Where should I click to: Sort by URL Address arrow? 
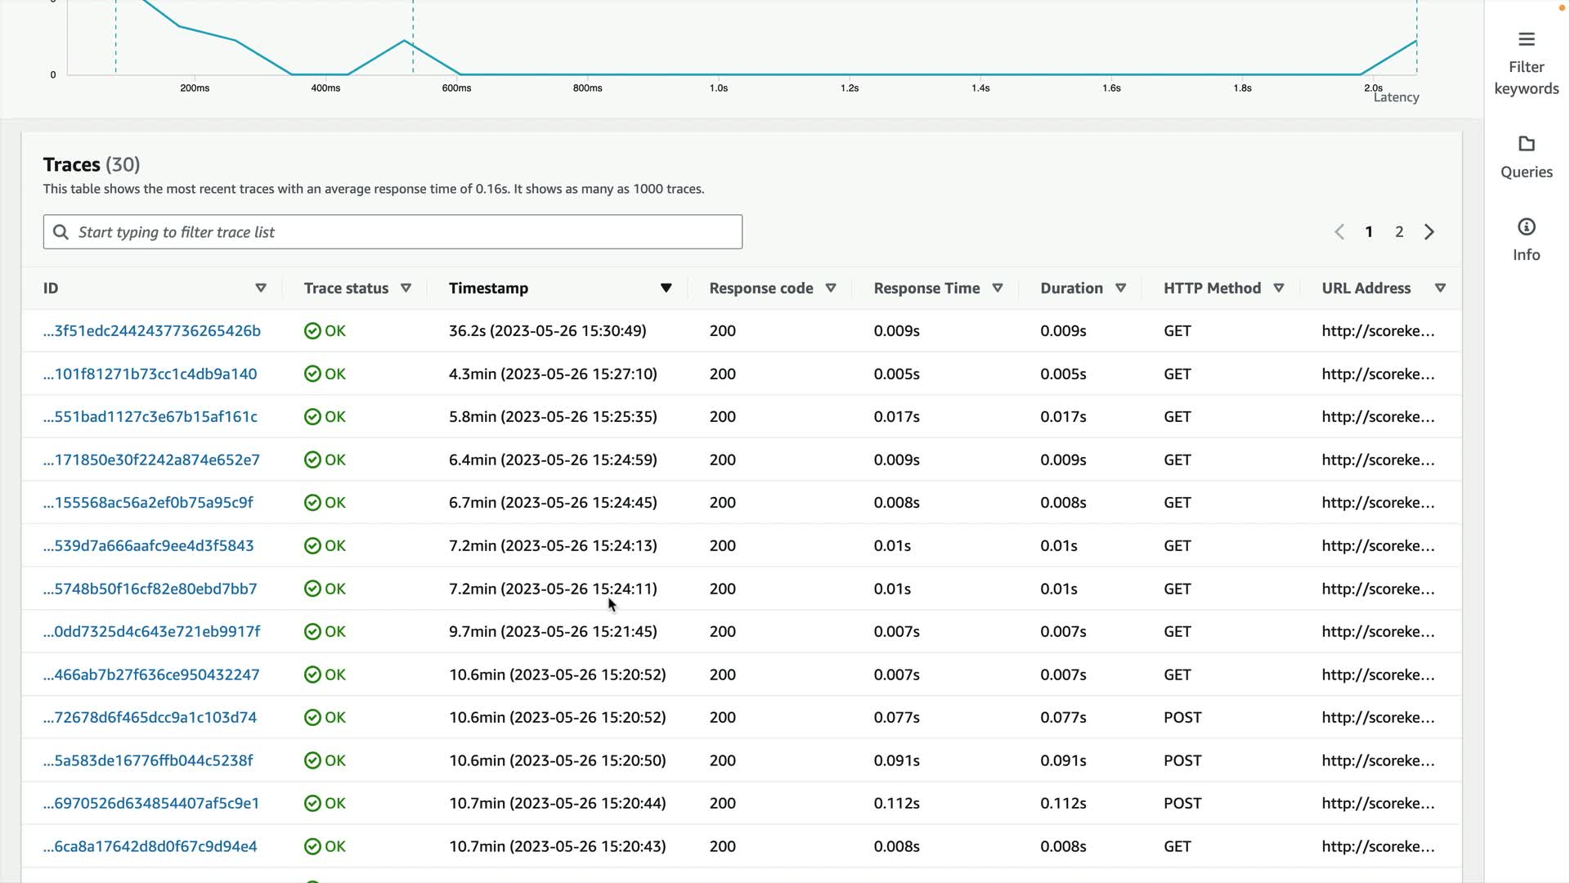click(x=1441, y=288)
